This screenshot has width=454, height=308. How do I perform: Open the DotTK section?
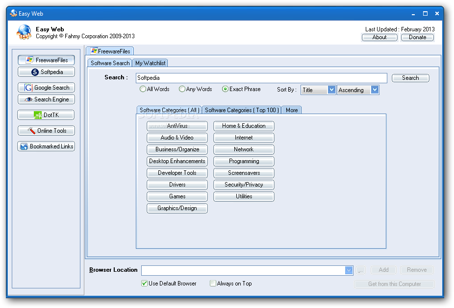point(46,115)
